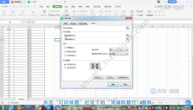Open the 插入分页符 dropdown
The width and height of the screenshot is (193, 110).
pyautogui.click(x=55, y=15)
